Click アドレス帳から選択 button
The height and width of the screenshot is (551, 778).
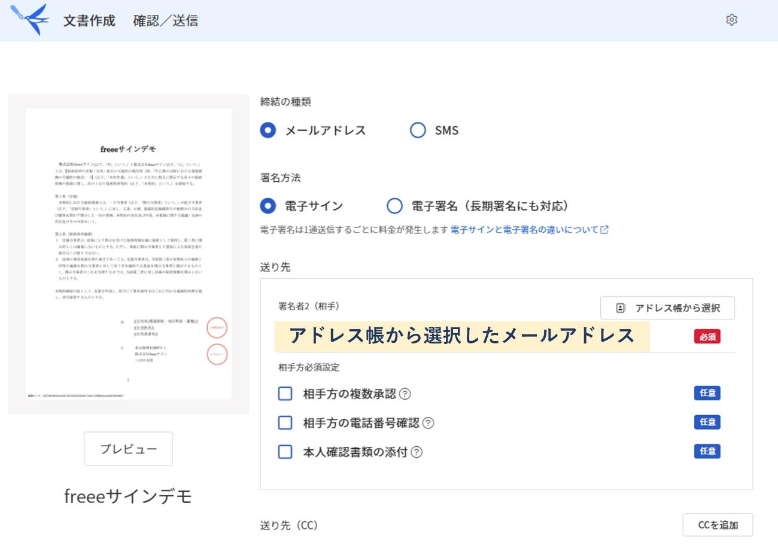point(667,308)
